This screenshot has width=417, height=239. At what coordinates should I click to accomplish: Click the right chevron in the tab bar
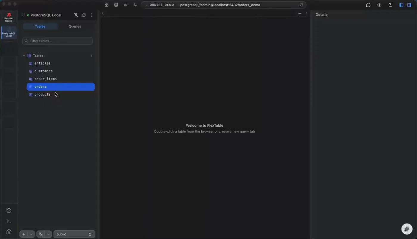coord(306,13)
